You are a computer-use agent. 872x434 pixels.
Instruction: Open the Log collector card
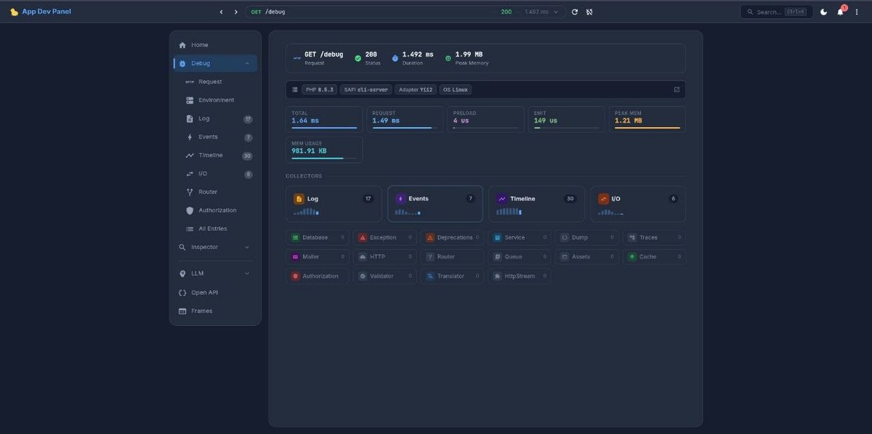pos(334,204)
